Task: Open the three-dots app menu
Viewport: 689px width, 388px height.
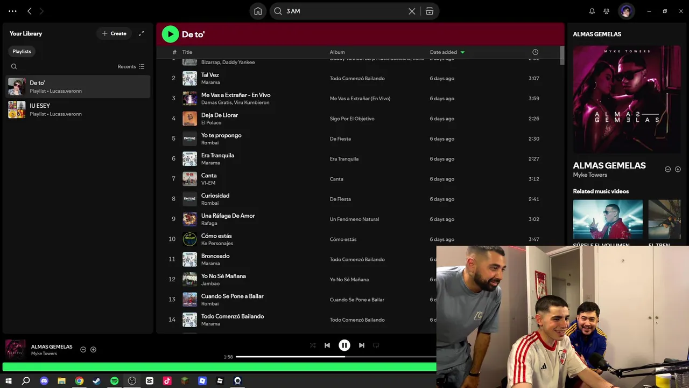Action: [x=12, y=11]
